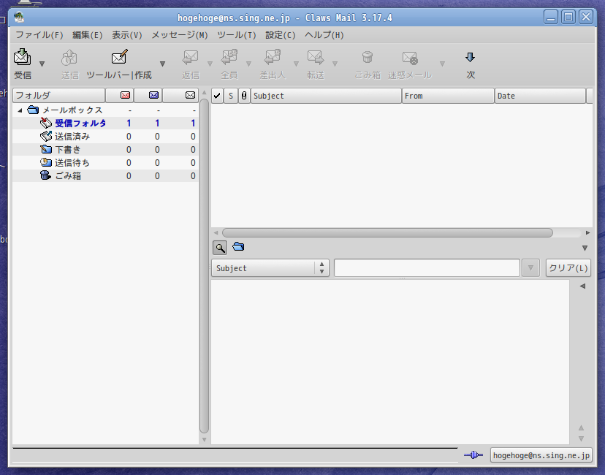Click the S status column header
The height and width of the screenshot is (475, 605).
pyautogui.click(x=231, y=96)
